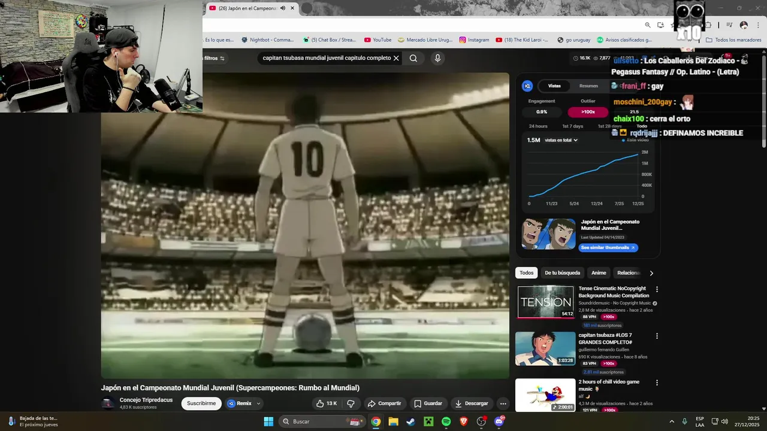This screenshot has width=767, height=431.
Task: Expand the dropdown arrow next to Remix
Action: click(x=259, y=403)
